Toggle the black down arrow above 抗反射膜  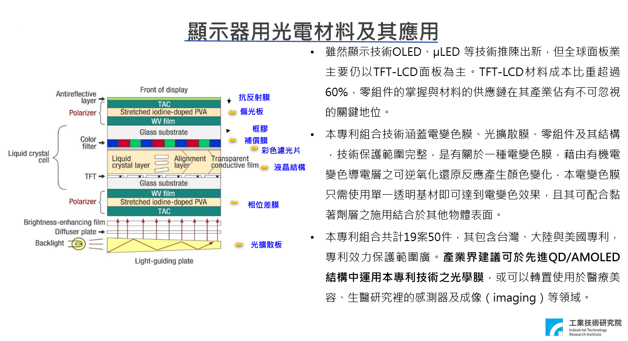tap(228, 101)
